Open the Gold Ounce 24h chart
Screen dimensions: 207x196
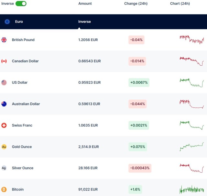[191, 147]
